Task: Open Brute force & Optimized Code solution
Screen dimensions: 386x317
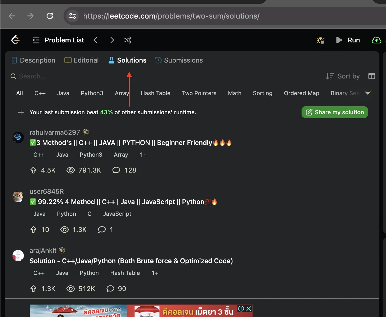Action: pyautogui.click(x=131, y=261)
